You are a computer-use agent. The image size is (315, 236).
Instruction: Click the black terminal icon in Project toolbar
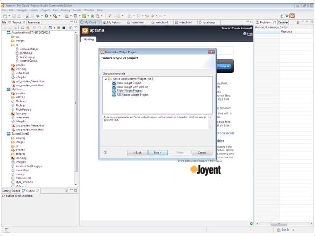[x=63, y=28]
